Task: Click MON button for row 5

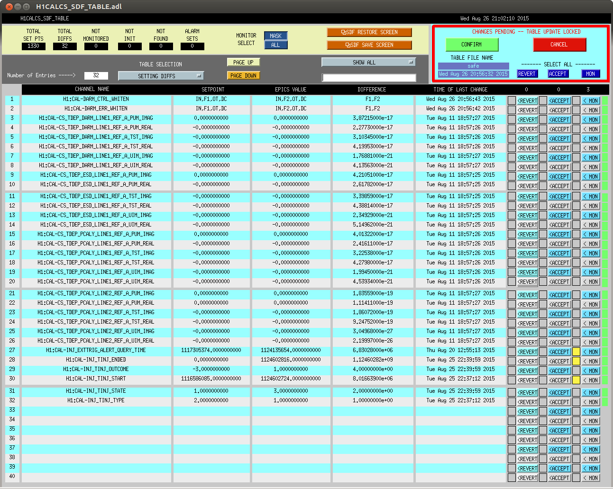Action: coord(591,139)
